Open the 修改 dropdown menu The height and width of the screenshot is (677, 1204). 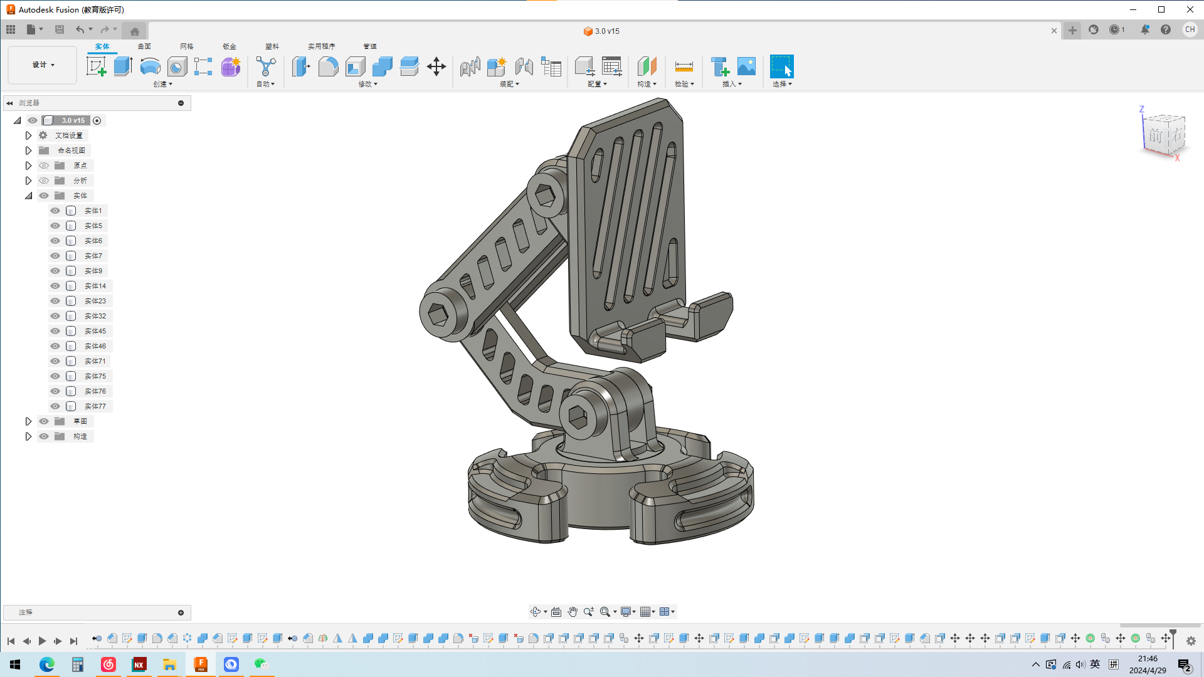(x=368, y=84)
